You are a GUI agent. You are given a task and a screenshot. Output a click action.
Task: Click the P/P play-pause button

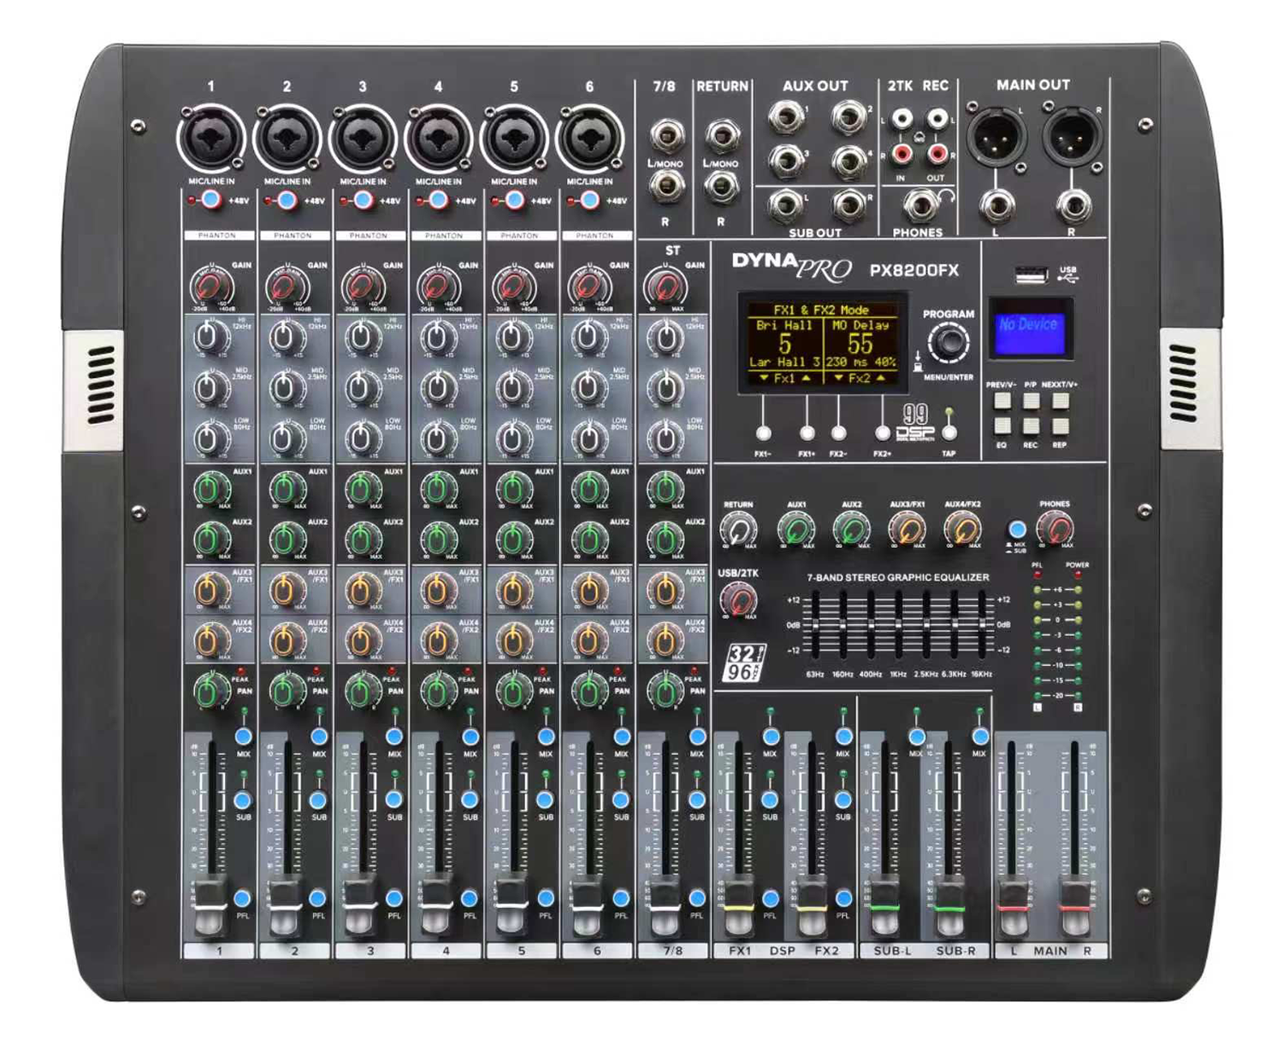(1031, 400)
